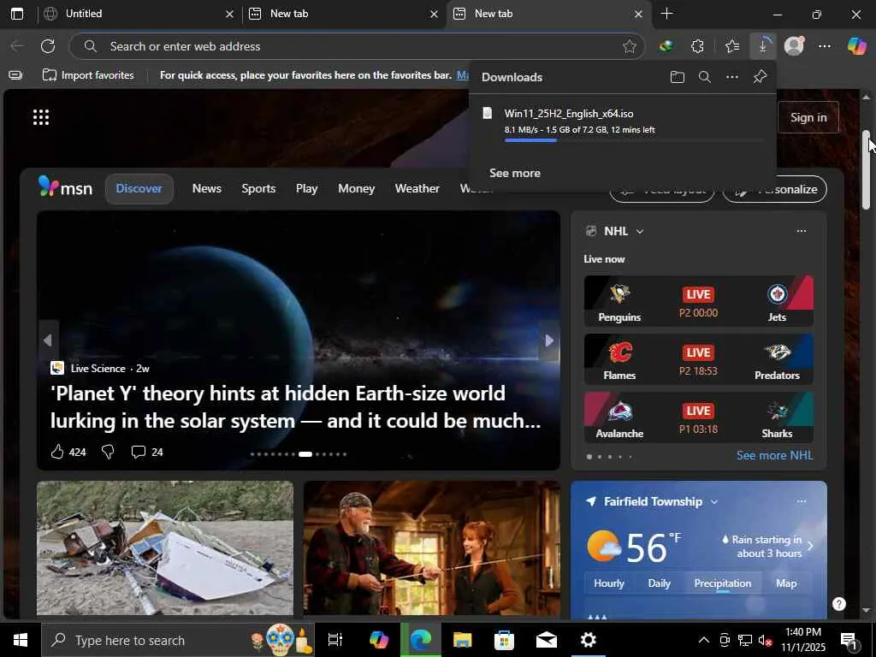Viewport: 876px width, 657px height.
Task: Open the Sports section
Action: point(258,189)
